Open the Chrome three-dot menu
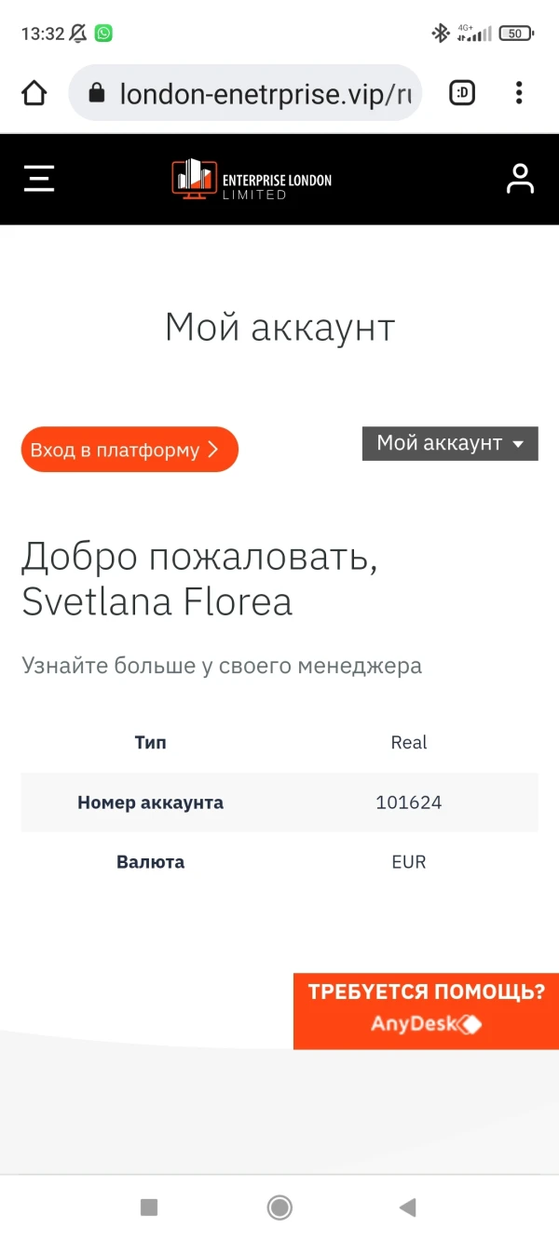The width and height of the screenshot is (559, 1241). (x=519, y=93)
